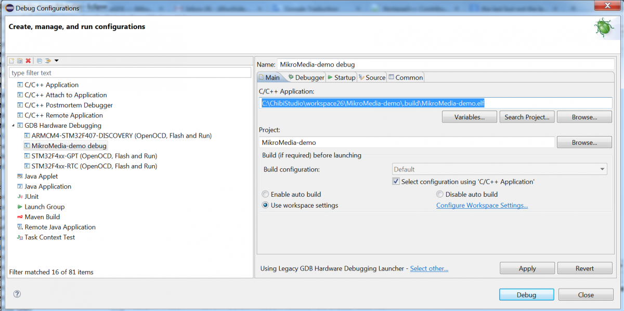Collapse the GDB Hardware Debugging tree node

click(12, 125)
